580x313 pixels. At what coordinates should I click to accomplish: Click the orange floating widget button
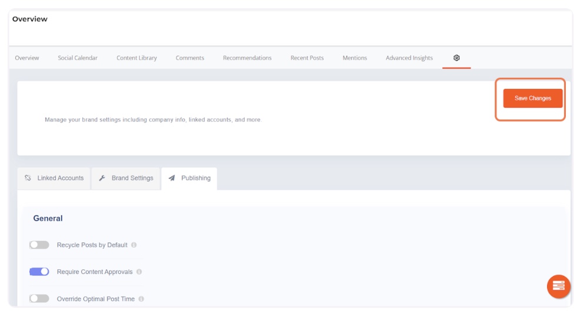tap(558, 286)
